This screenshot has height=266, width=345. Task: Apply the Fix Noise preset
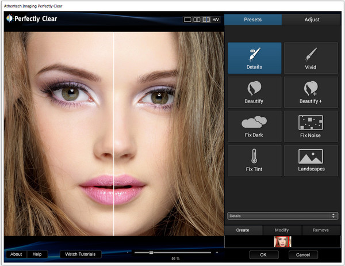point(311,126)
